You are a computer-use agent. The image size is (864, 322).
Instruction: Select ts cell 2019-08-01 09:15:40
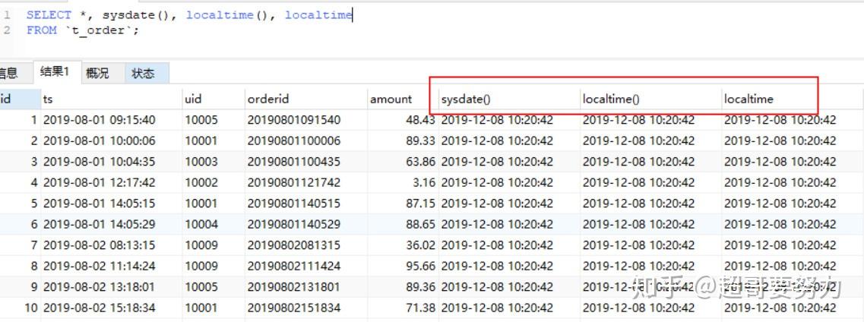coord(99,120)
